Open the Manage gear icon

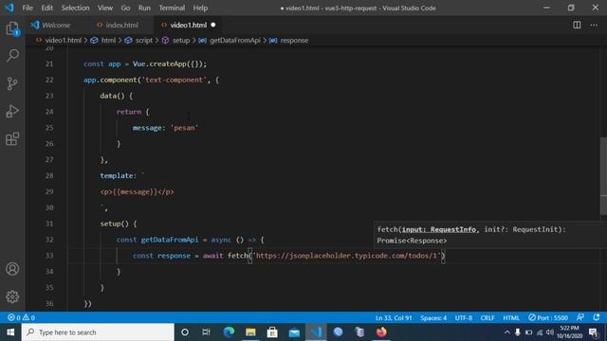(12, 296)
